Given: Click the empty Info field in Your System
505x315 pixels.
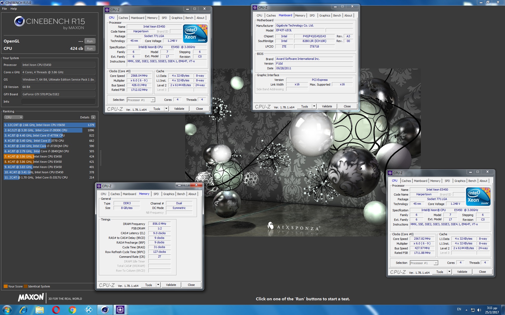Looking at the screenshot, I should [x=58, y=102].
